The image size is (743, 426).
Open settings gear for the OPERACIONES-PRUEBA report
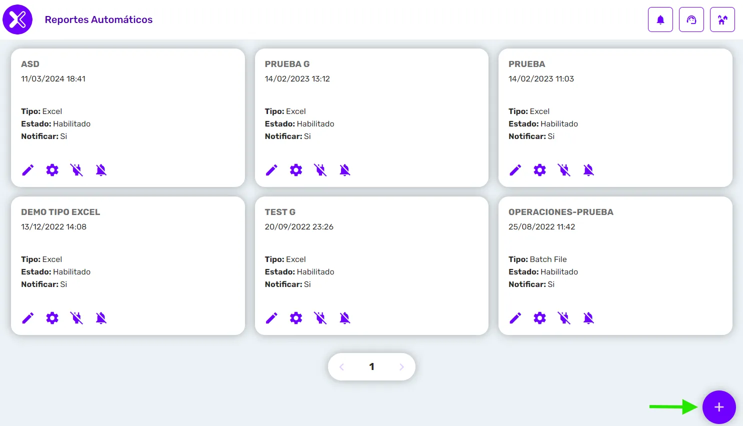539,318
